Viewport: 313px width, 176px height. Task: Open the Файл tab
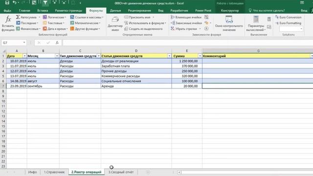pyautogui.click(x=7, y=11)
